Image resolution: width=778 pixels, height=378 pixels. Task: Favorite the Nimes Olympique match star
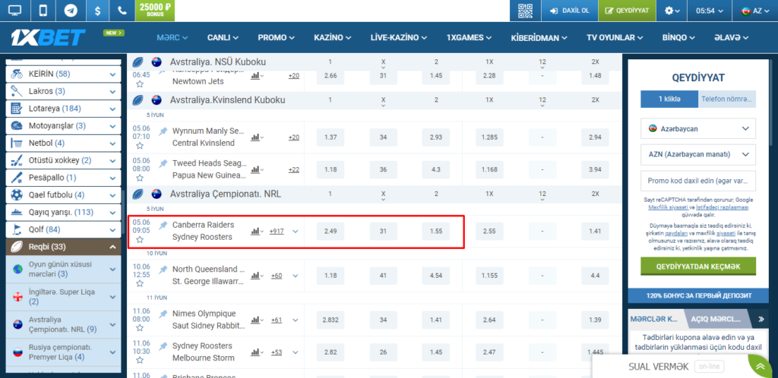pyautogui.click(x=140, y=329)
